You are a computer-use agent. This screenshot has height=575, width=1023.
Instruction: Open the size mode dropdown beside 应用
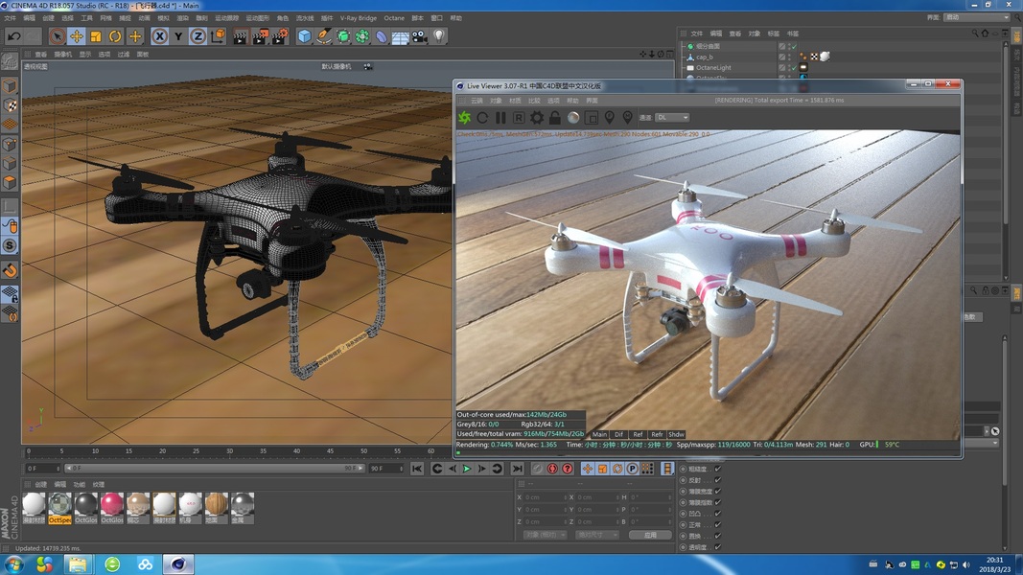point(597,536)
